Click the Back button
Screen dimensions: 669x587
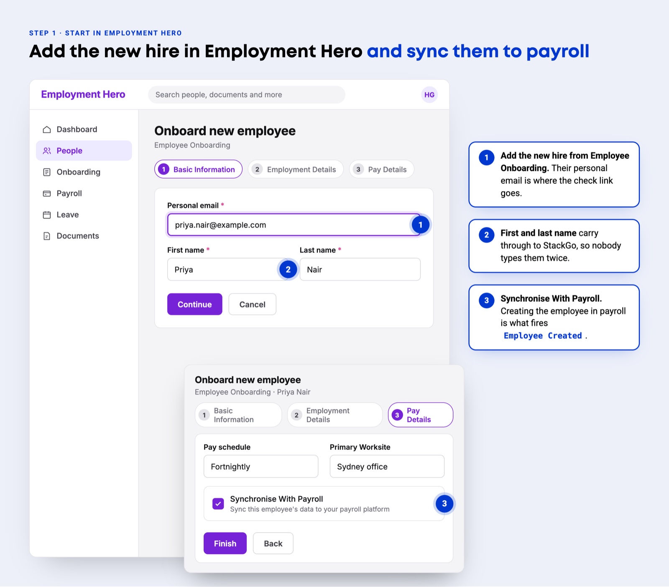pos(273,543)
